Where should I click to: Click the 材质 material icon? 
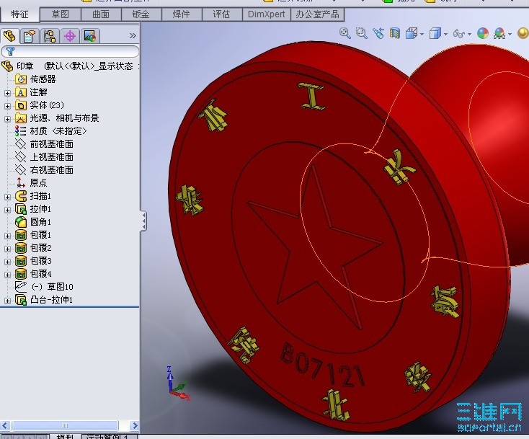[x=21, y=131]
